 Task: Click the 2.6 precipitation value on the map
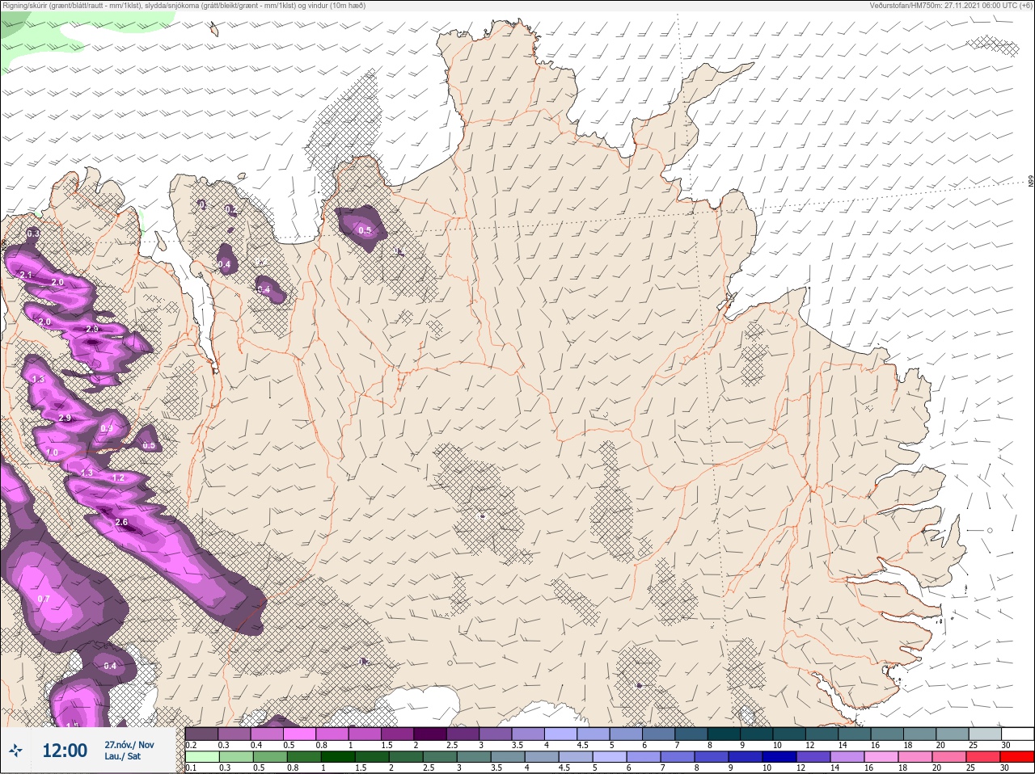click(121, 523)
